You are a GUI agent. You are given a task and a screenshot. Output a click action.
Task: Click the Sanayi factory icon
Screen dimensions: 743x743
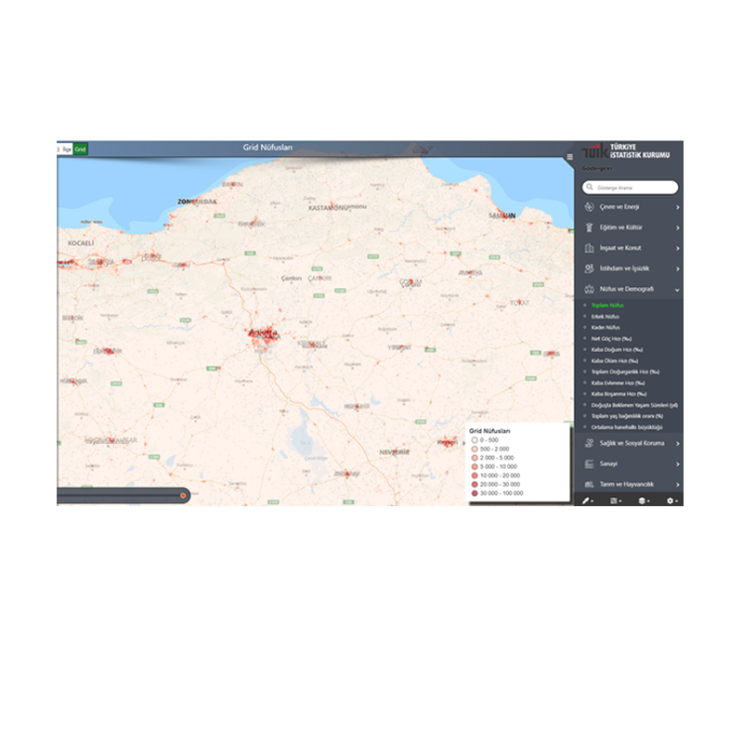coord(590,463)
